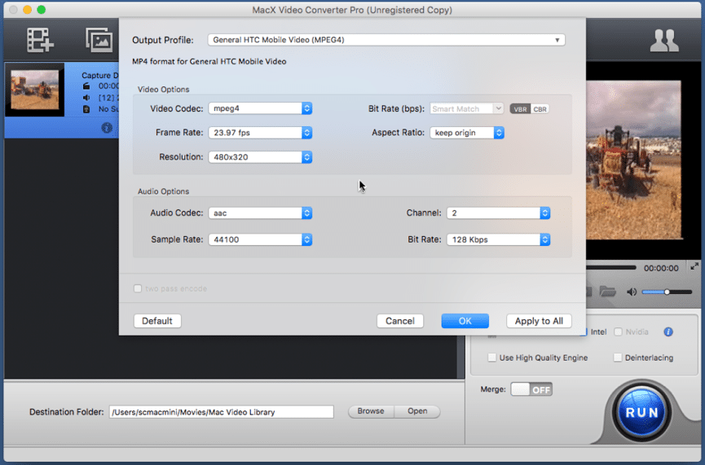Screen dimensions: 705x465
Task: Open the Aspect Ratio keep origin dropdown
Action: click(x=467, y=133)
